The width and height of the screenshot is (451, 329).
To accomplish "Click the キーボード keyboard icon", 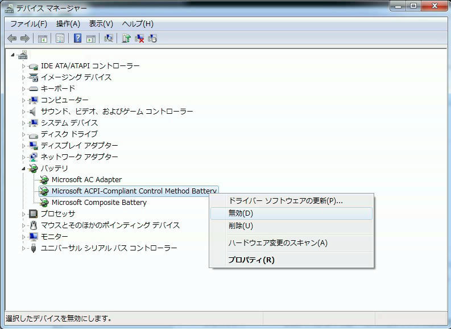I will tap(34, 89).
